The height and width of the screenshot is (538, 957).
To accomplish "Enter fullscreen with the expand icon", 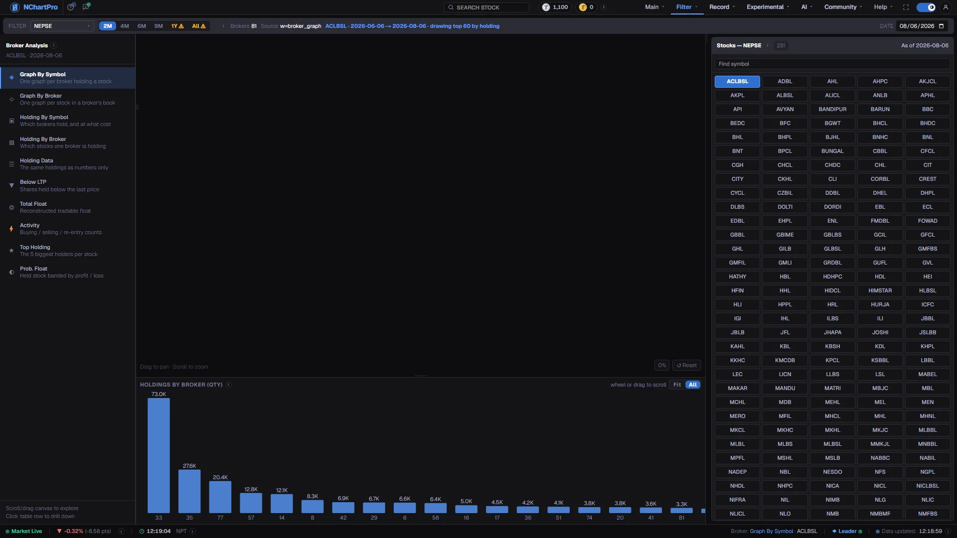I will (906, 7).
